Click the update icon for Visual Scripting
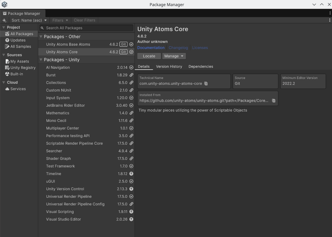The width and height of the screenshot is (332, 237). coord(131,212)
